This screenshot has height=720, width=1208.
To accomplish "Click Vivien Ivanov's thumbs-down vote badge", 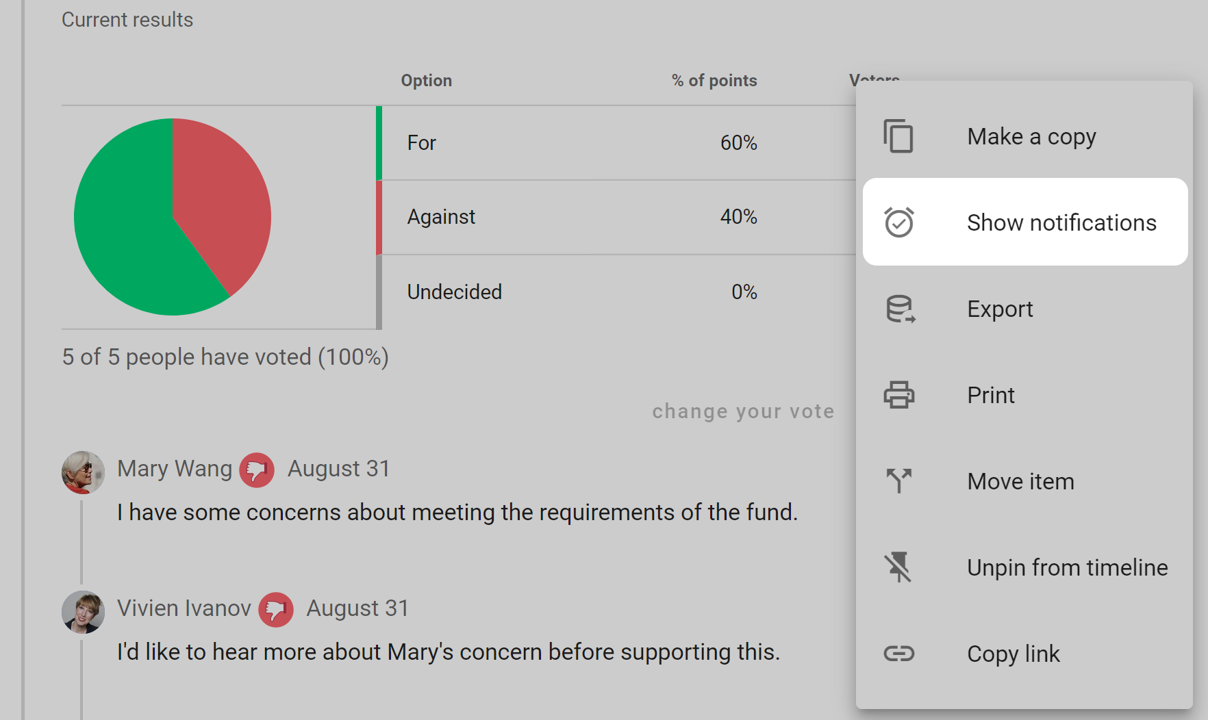I will pyautogui.click(x=276, y=609).
